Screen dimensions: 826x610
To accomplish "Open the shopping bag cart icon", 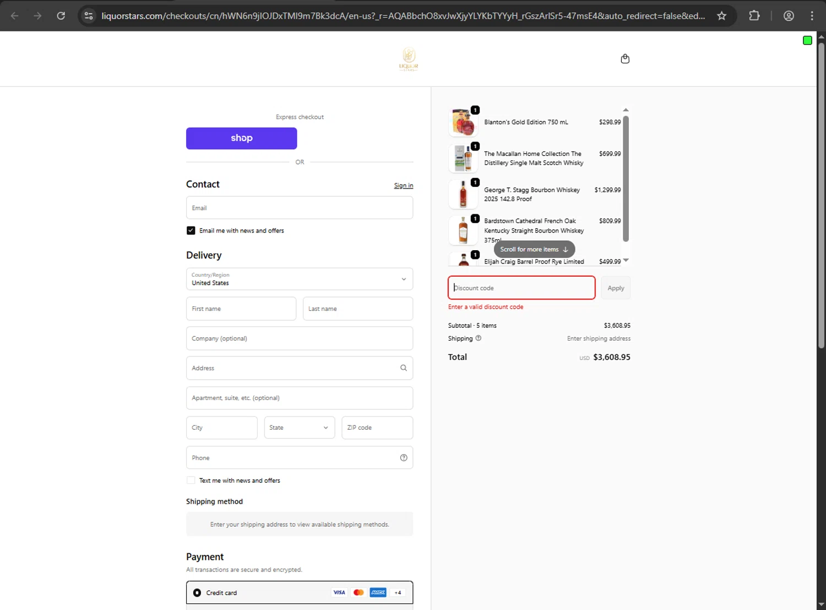I will point(625,59).
